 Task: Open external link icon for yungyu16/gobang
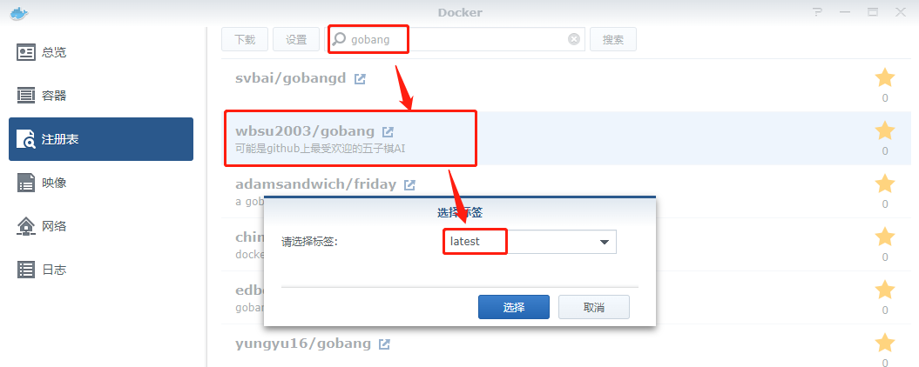[x=384, y=344]
